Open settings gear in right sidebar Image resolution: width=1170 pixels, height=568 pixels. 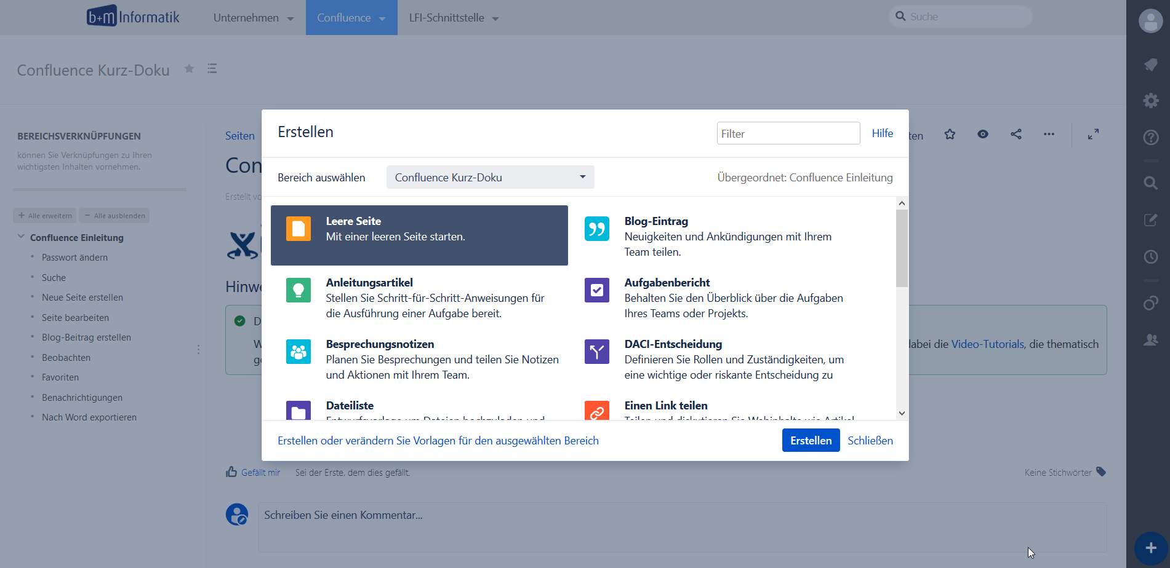coord(1150,100)
